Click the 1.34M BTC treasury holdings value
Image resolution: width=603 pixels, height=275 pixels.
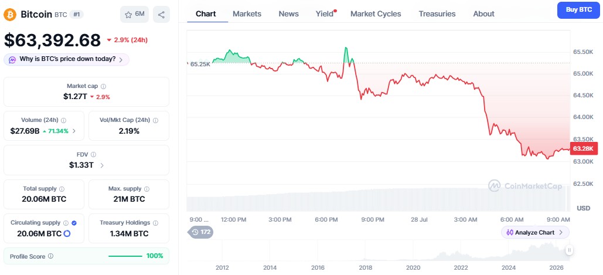129,233
